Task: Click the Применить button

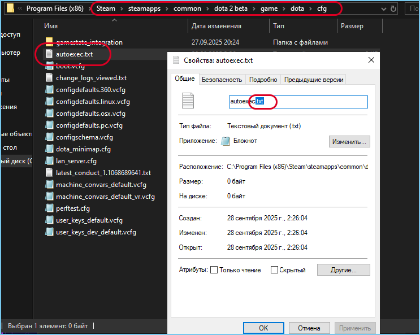Action: click(355, 328)
